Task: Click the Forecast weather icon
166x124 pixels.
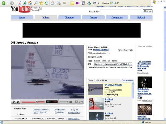Action: click(x=112, y=3)
